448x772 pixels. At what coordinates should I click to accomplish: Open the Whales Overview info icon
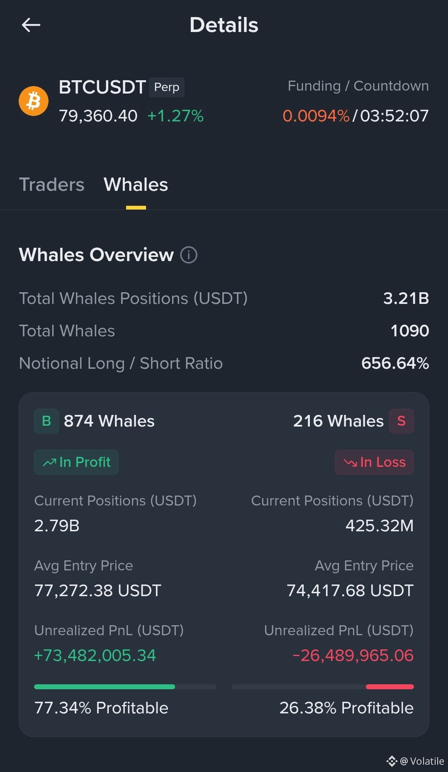pyautogui.click(x=189, y=255)
